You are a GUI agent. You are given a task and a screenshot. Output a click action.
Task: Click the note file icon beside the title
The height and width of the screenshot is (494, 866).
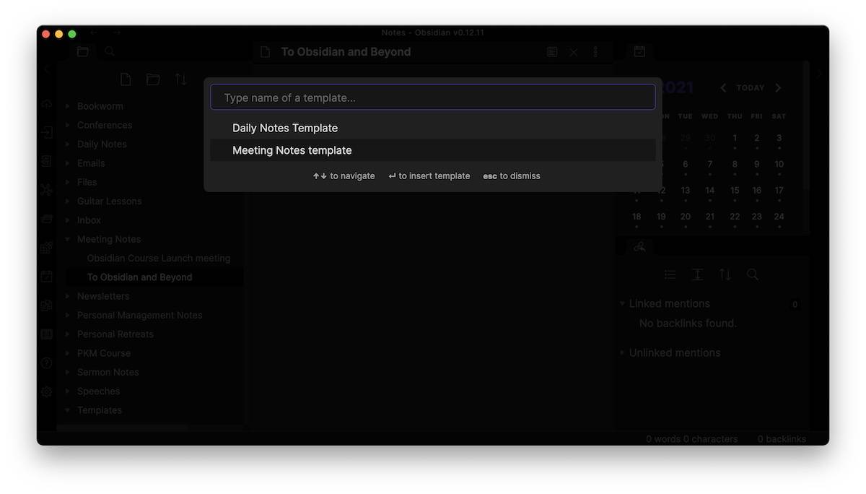coord(266,52)
